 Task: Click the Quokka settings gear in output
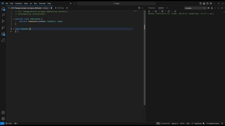tap(156, 11)
